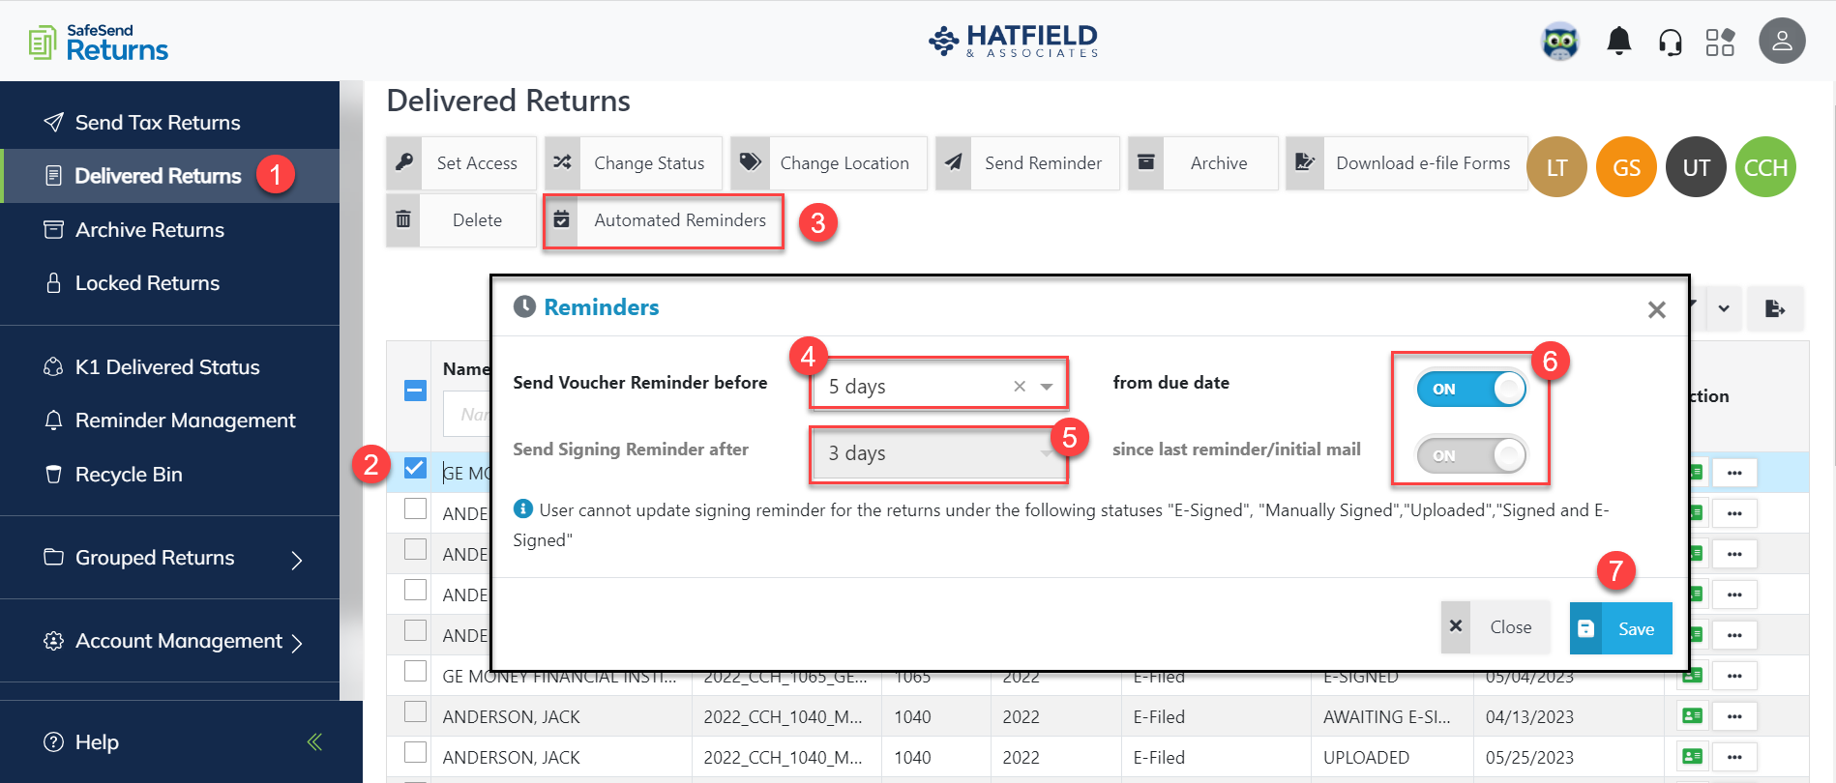The height and width of the screenshot is (783, 1836).
Task: Open the apps grid widget icon
Action: coord(1720,43)
